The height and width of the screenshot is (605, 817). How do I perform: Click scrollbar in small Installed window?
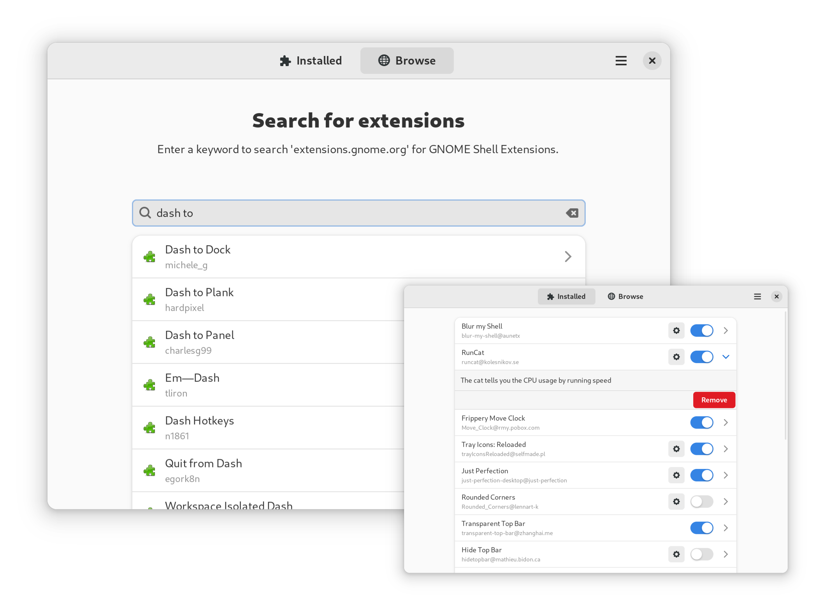785,376
